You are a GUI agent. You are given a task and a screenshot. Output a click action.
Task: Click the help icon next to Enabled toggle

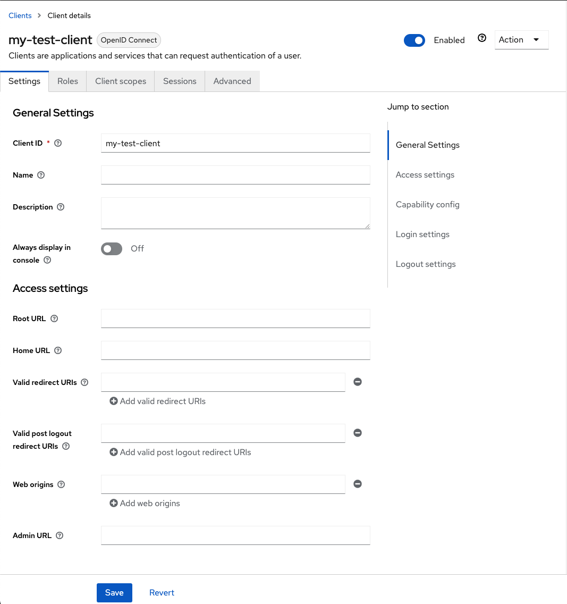click(x=482, y=38)
